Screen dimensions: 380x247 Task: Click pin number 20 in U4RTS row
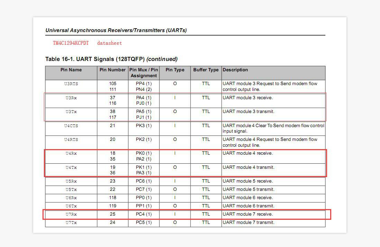(113, 139)
